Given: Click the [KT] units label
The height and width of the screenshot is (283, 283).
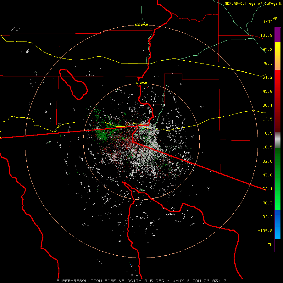Looking at the screenshot, I should click(x=269, y=22).
